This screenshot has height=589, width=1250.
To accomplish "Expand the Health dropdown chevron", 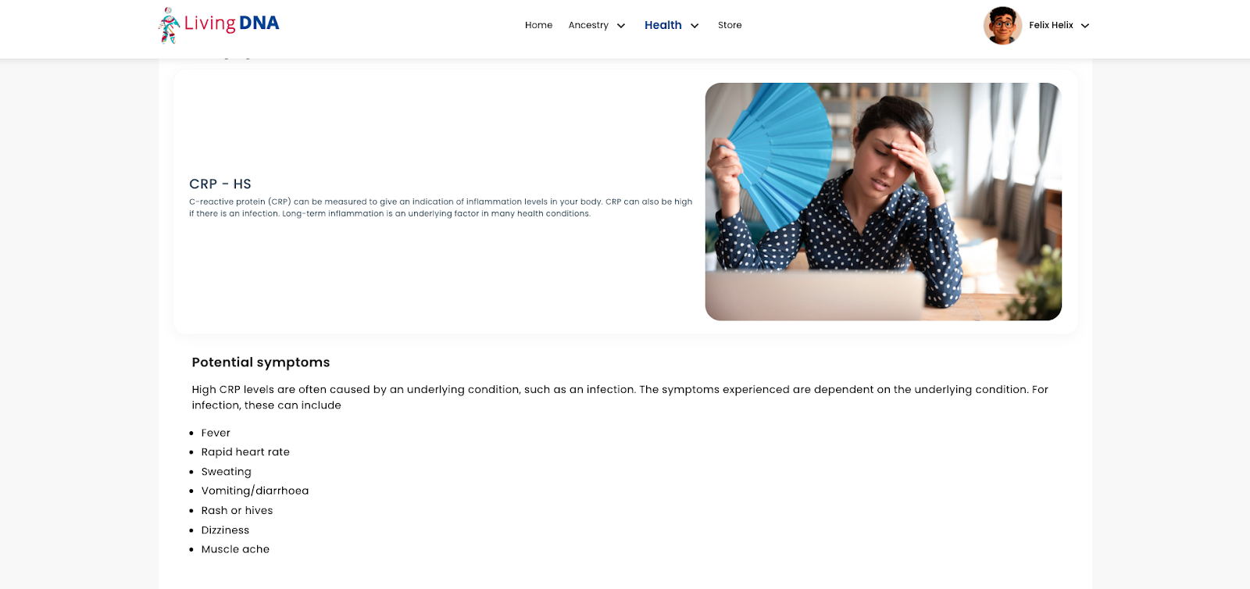I will tap(695, 26).
